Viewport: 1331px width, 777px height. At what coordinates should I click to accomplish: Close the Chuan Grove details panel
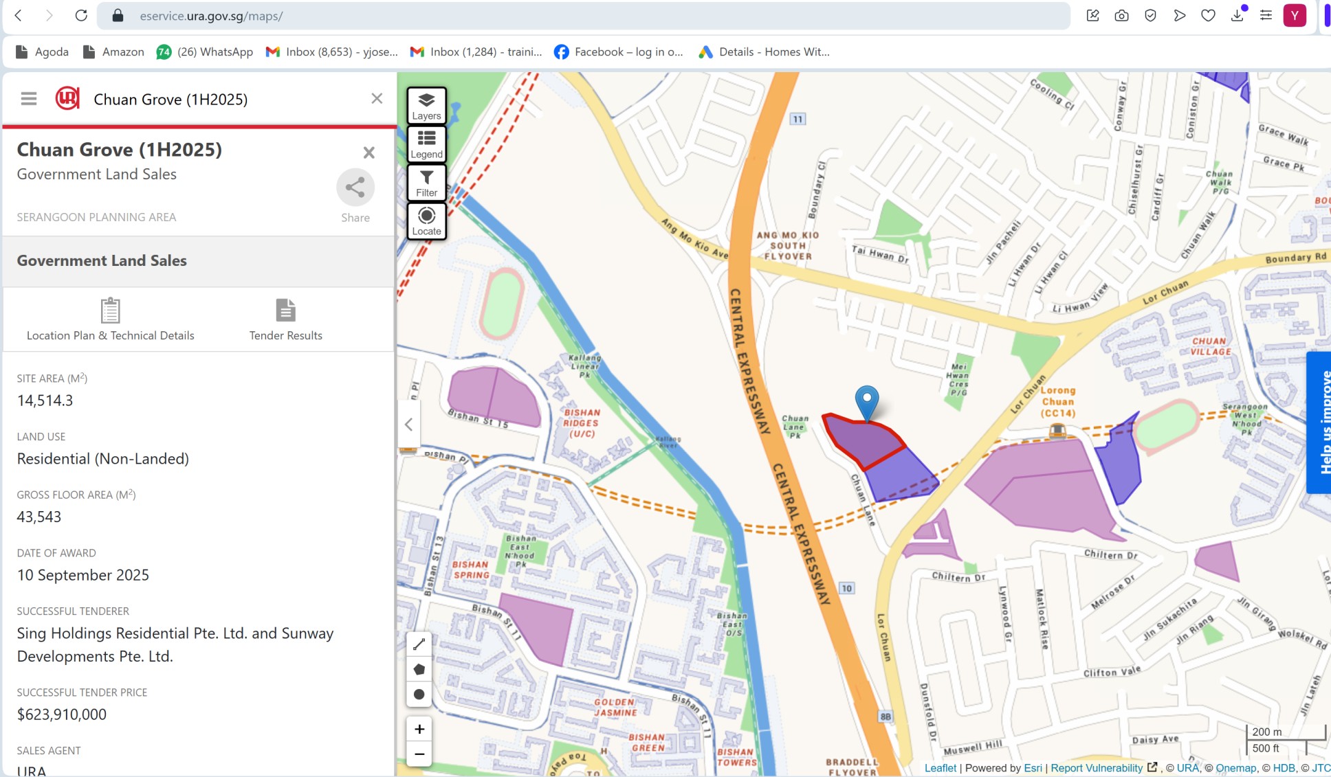point(369,153)
